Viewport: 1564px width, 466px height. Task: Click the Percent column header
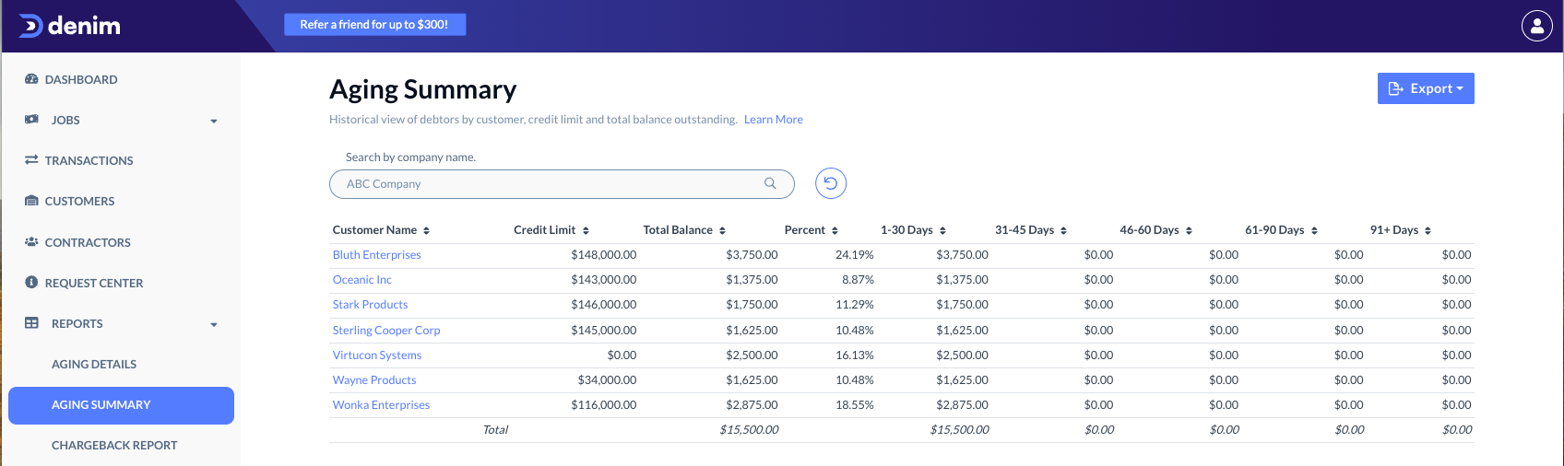[x=805, y=230]
